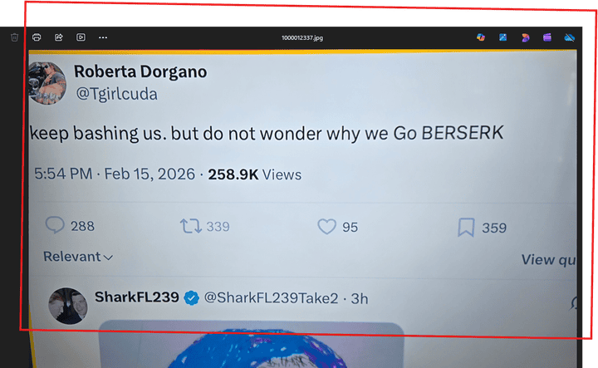Screen dimensions: 598x368
Task: Start slideshow with the play icon
Action: 81,37
